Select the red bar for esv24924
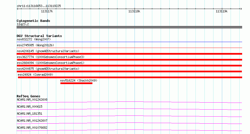The image size is (250, 134). click(x=130, y=77)
